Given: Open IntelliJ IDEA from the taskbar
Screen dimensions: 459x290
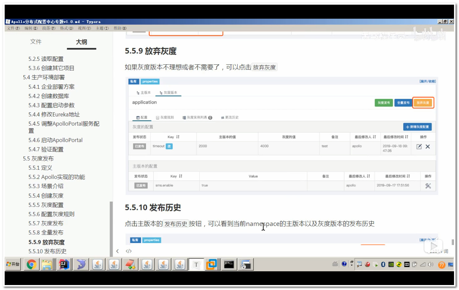Looking at the screenshot, I should pyautogui.click(x=64, y=264).
